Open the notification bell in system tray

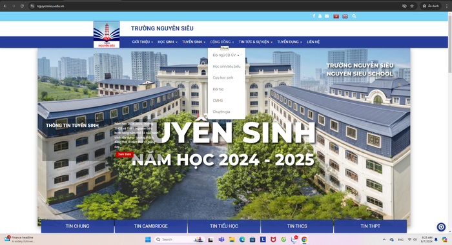pyautogui.click(x=436, y=240)
